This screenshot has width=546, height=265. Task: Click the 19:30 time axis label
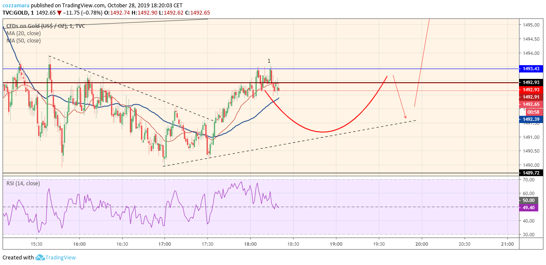pyautogui.click(x=379, y=244)
